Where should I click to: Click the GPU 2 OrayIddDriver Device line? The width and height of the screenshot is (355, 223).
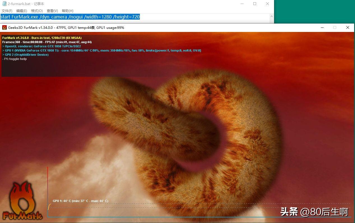25,55
